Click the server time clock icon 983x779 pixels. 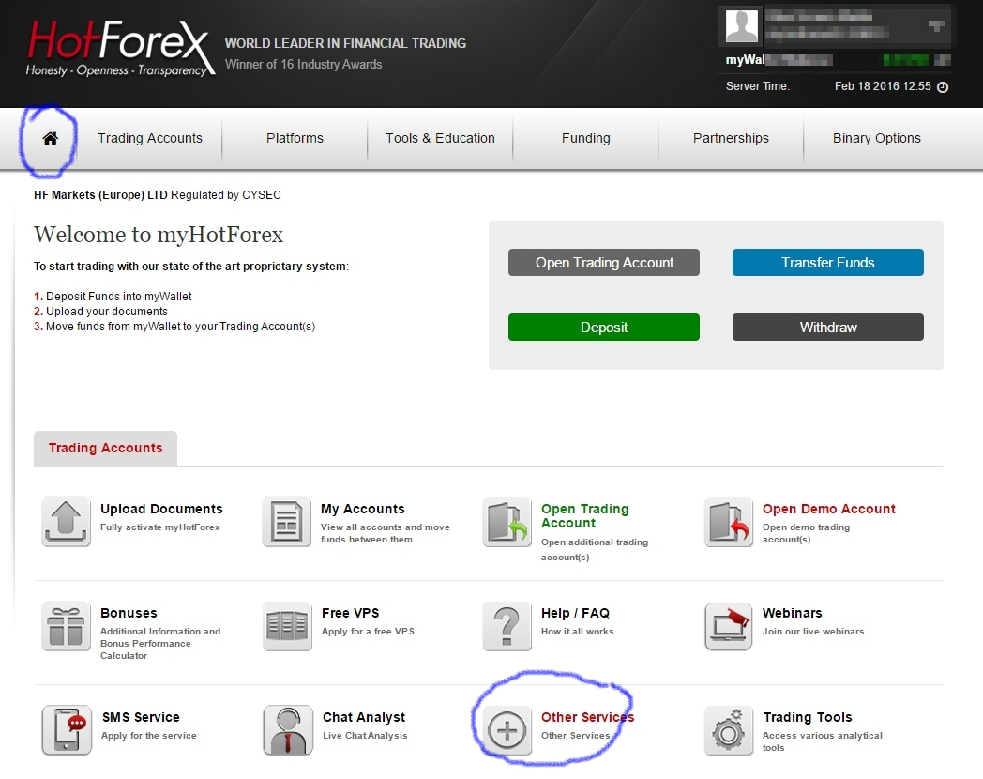pos(943,87)
